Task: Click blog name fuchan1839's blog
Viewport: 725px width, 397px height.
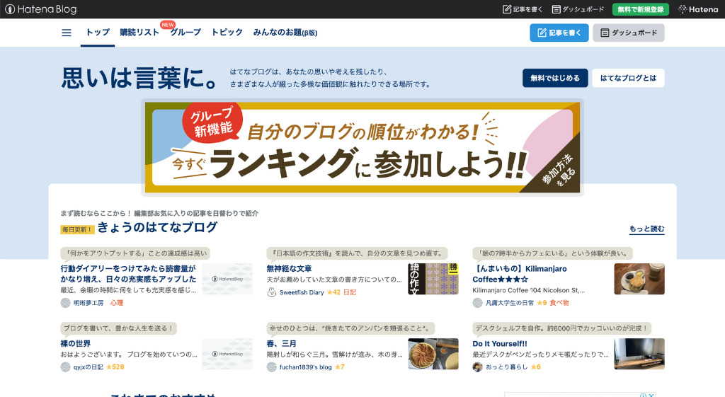Action: [305, 367]
